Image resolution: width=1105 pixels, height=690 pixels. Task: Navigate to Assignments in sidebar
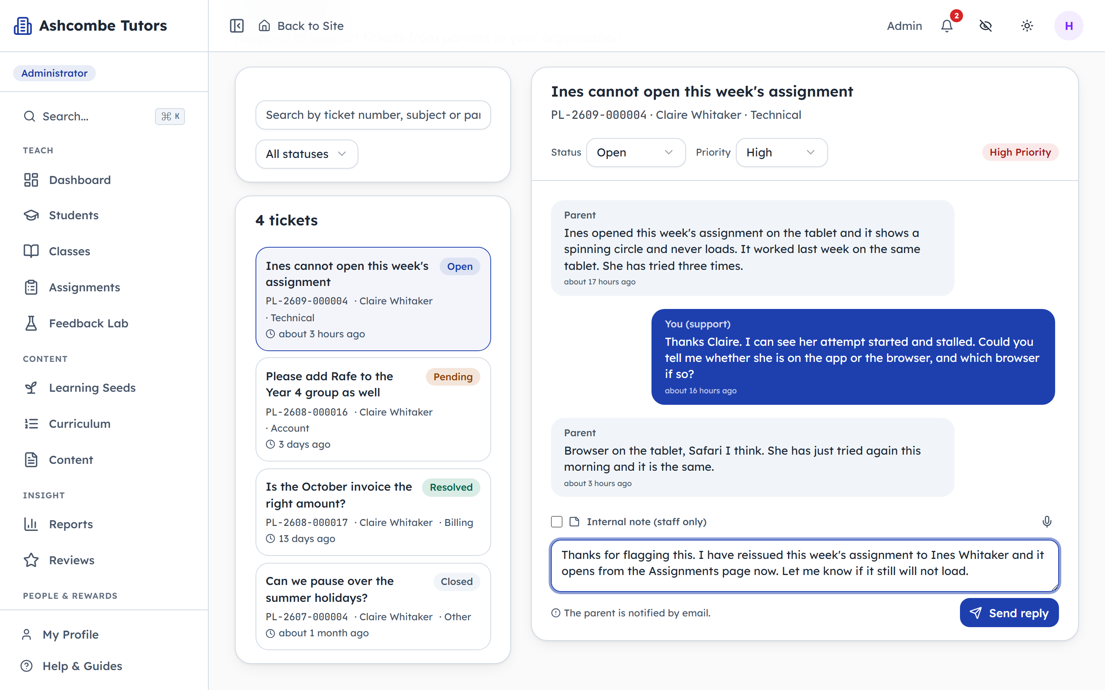(104, 287)
